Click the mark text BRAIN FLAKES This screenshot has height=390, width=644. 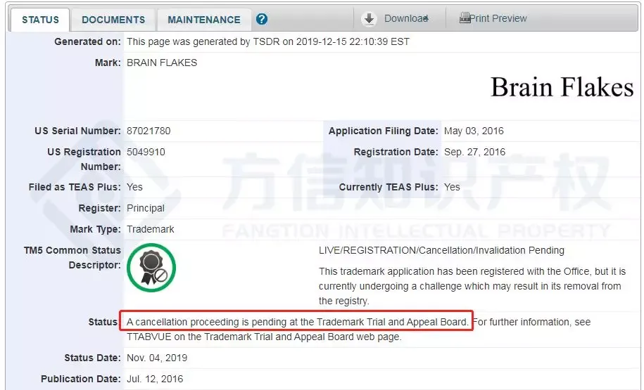162,63
